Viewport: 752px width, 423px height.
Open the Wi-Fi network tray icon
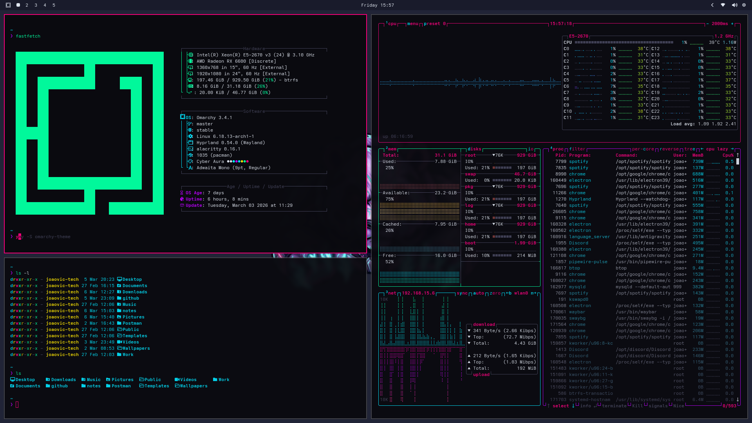(723, 5)
